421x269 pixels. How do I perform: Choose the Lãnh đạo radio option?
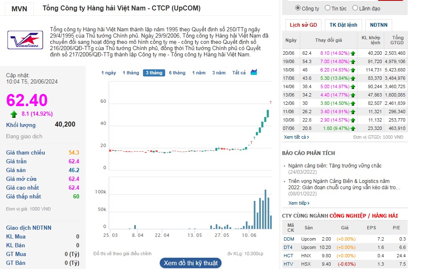point(355,8)
